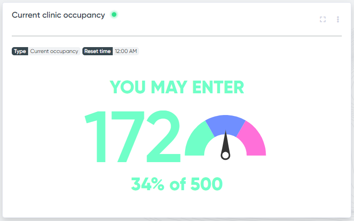Click the fullscreen expand icon
The image size is (354, 221).
[323, 19]
